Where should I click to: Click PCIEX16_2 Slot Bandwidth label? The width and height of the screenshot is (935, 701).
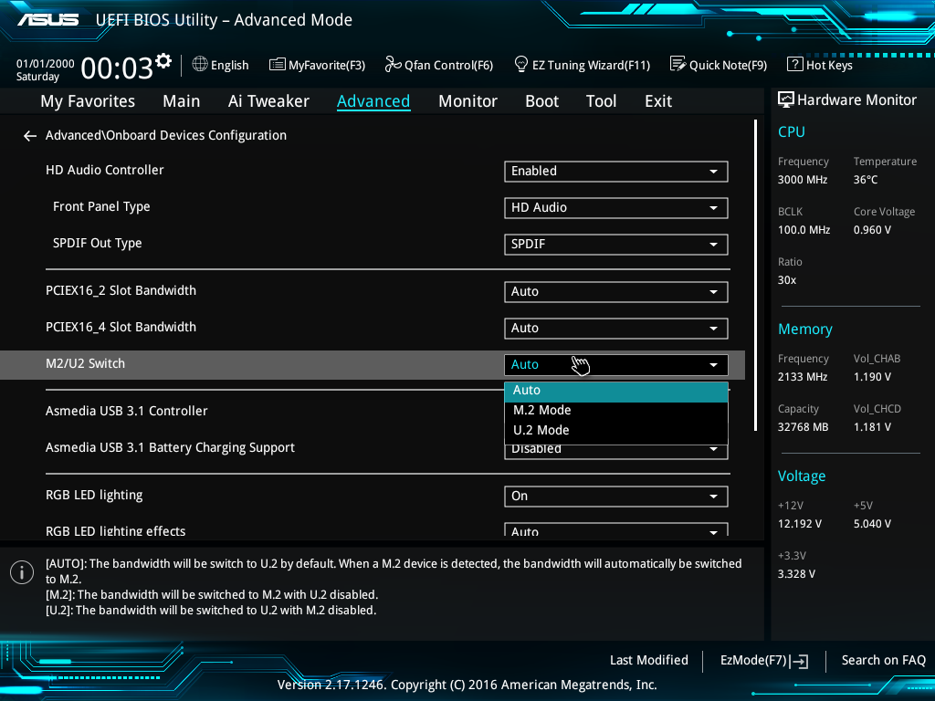[x=121, y=291]
